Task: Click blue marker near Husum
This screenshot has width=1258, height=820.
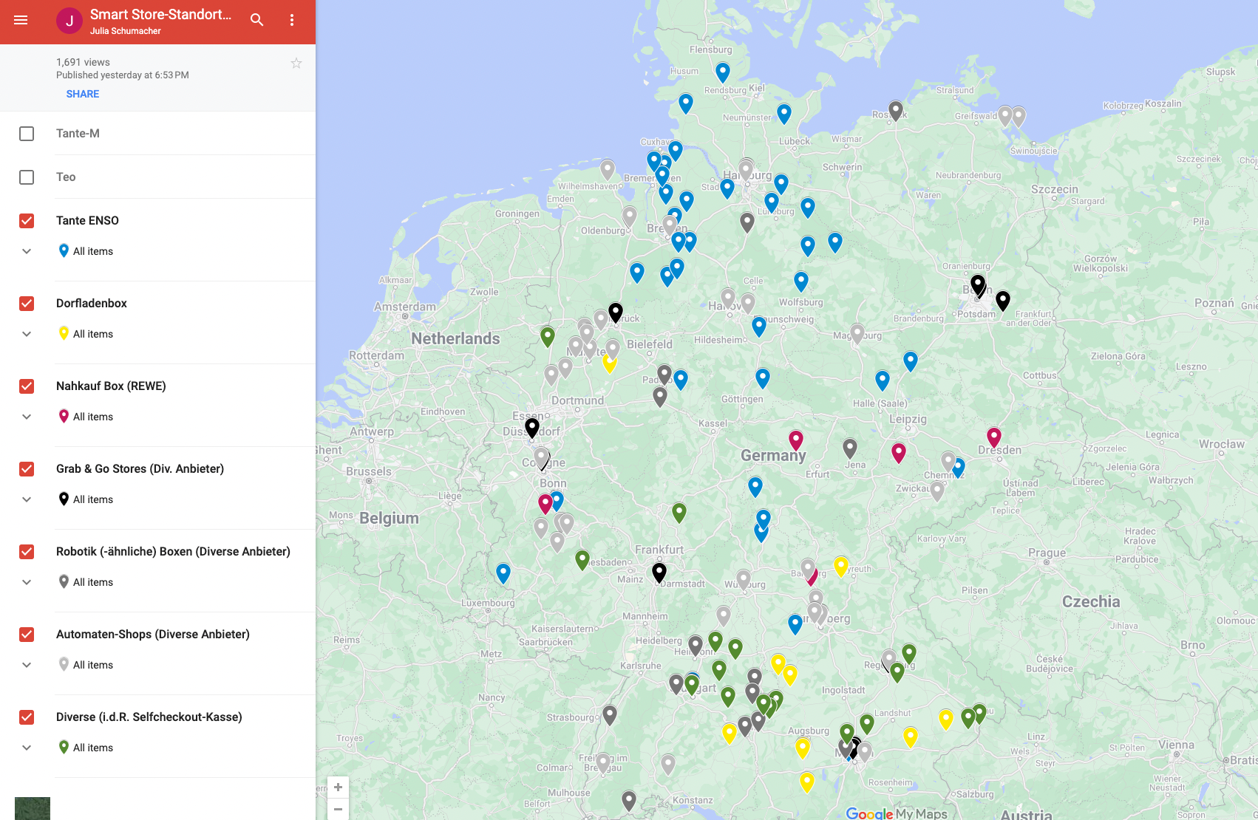Action: [x=686, y=103]
